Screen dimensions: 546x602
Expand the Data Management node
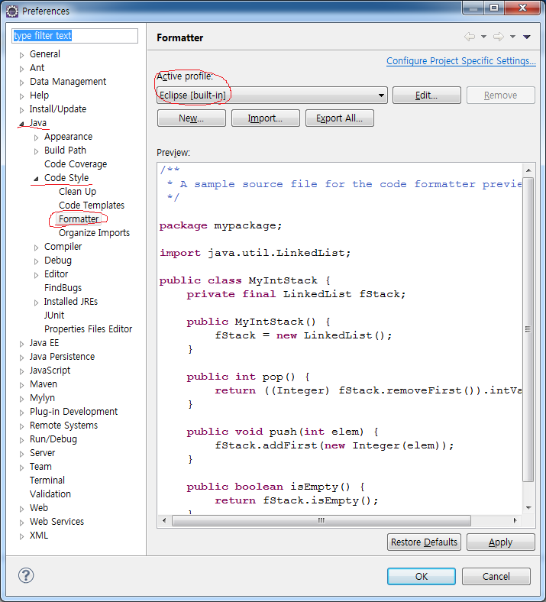tap(21, 83)
